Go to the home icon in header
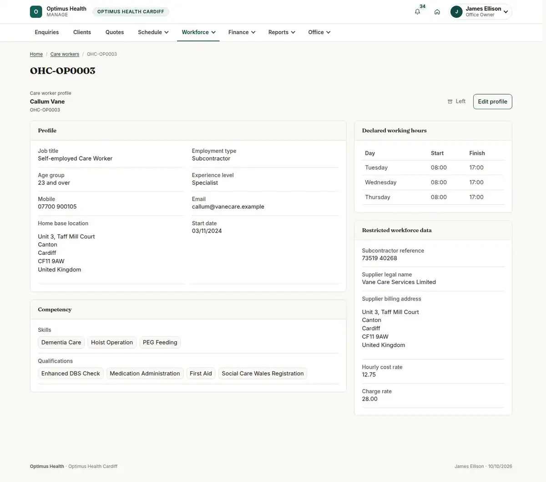Screen dimensions: 546x482 pos(437,12)
